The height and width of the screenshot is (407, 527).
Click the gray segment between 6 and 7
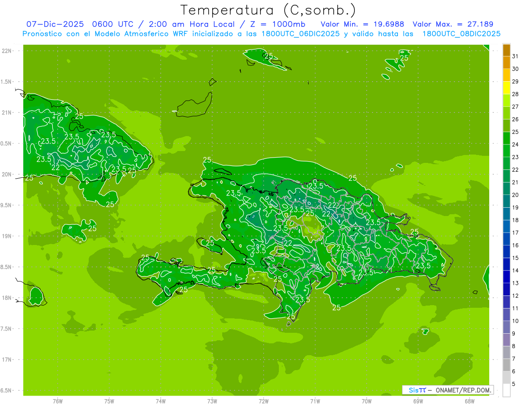coord(506,365)
